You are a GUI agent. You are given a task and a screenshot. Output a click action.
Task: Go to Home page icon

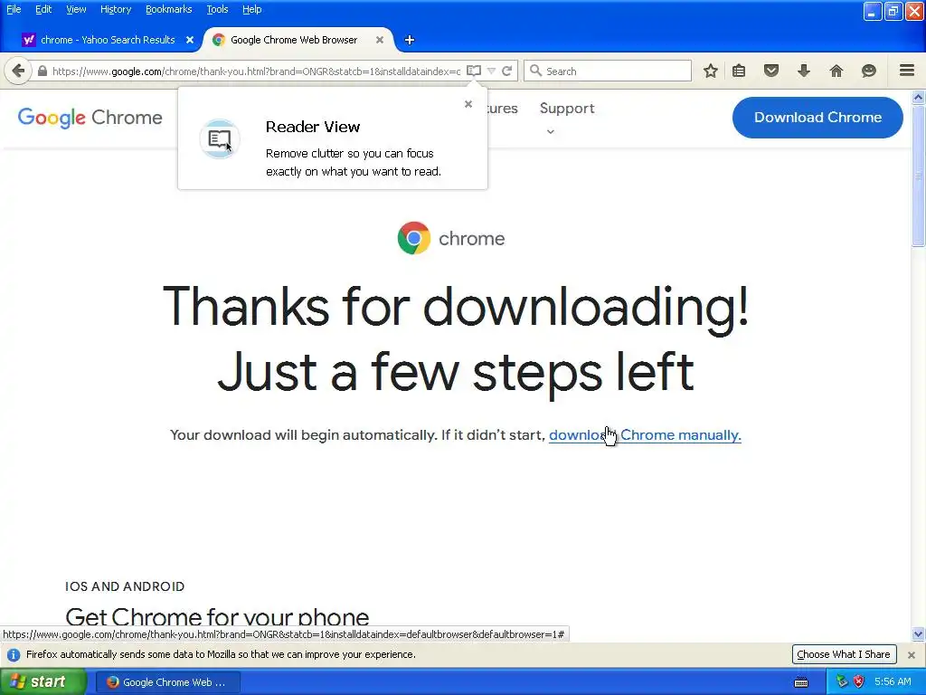[836, 71]
